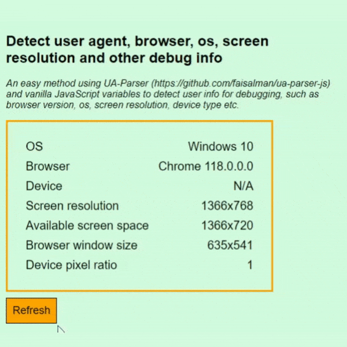Select the "1366x720" value
Screen dimensions: 347x347
[227, 226]
